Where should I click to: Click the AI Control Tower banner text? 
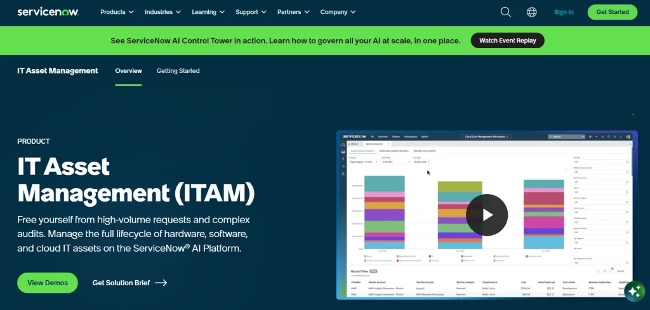pos(285,41)
